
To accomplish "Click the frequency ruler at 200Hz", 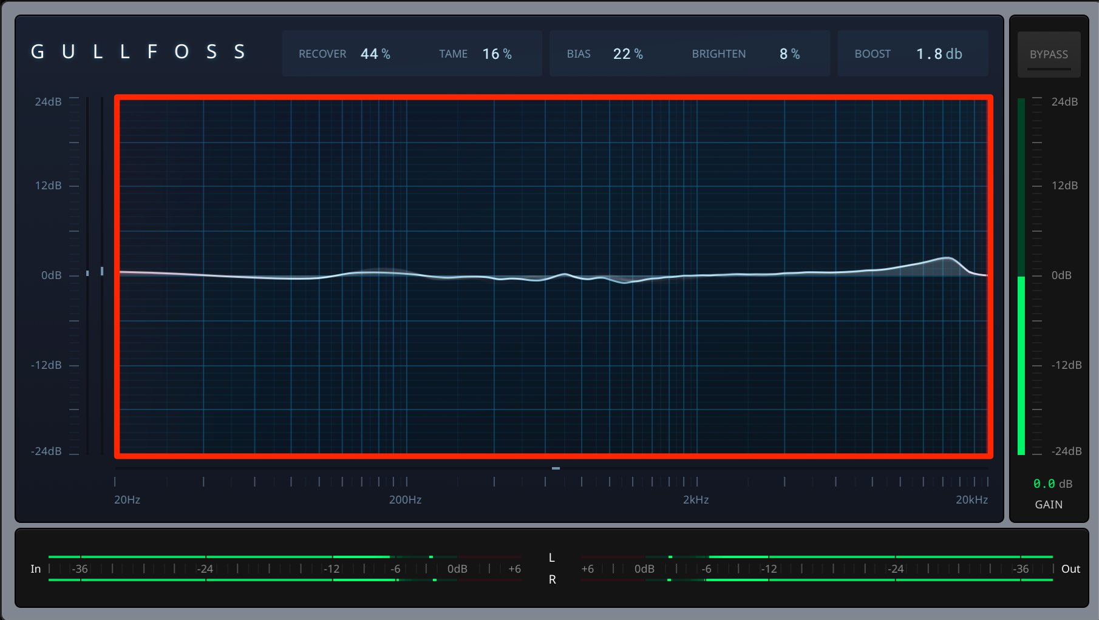I will pyautogui.click(x=407, y=482).
